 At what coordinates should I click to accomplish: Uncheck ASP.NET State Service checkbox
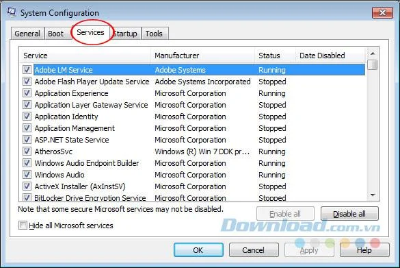pyautogui.click(x=27, y=140)
